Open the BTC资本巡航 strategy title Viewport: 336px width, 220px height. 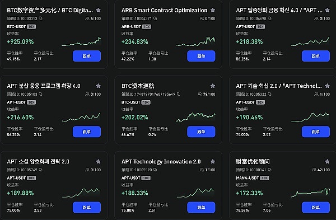(138, 86)
